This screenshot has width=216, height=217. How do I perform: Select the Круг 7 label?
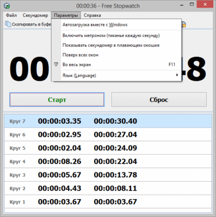click(x=17, y=121)
